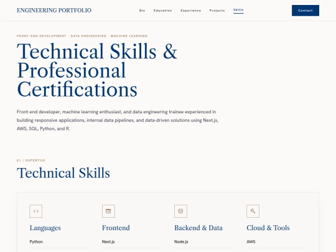336x252 pixels.
Task: Click the Technical Skills & Professional Certifications title
Action: point(97,70)
